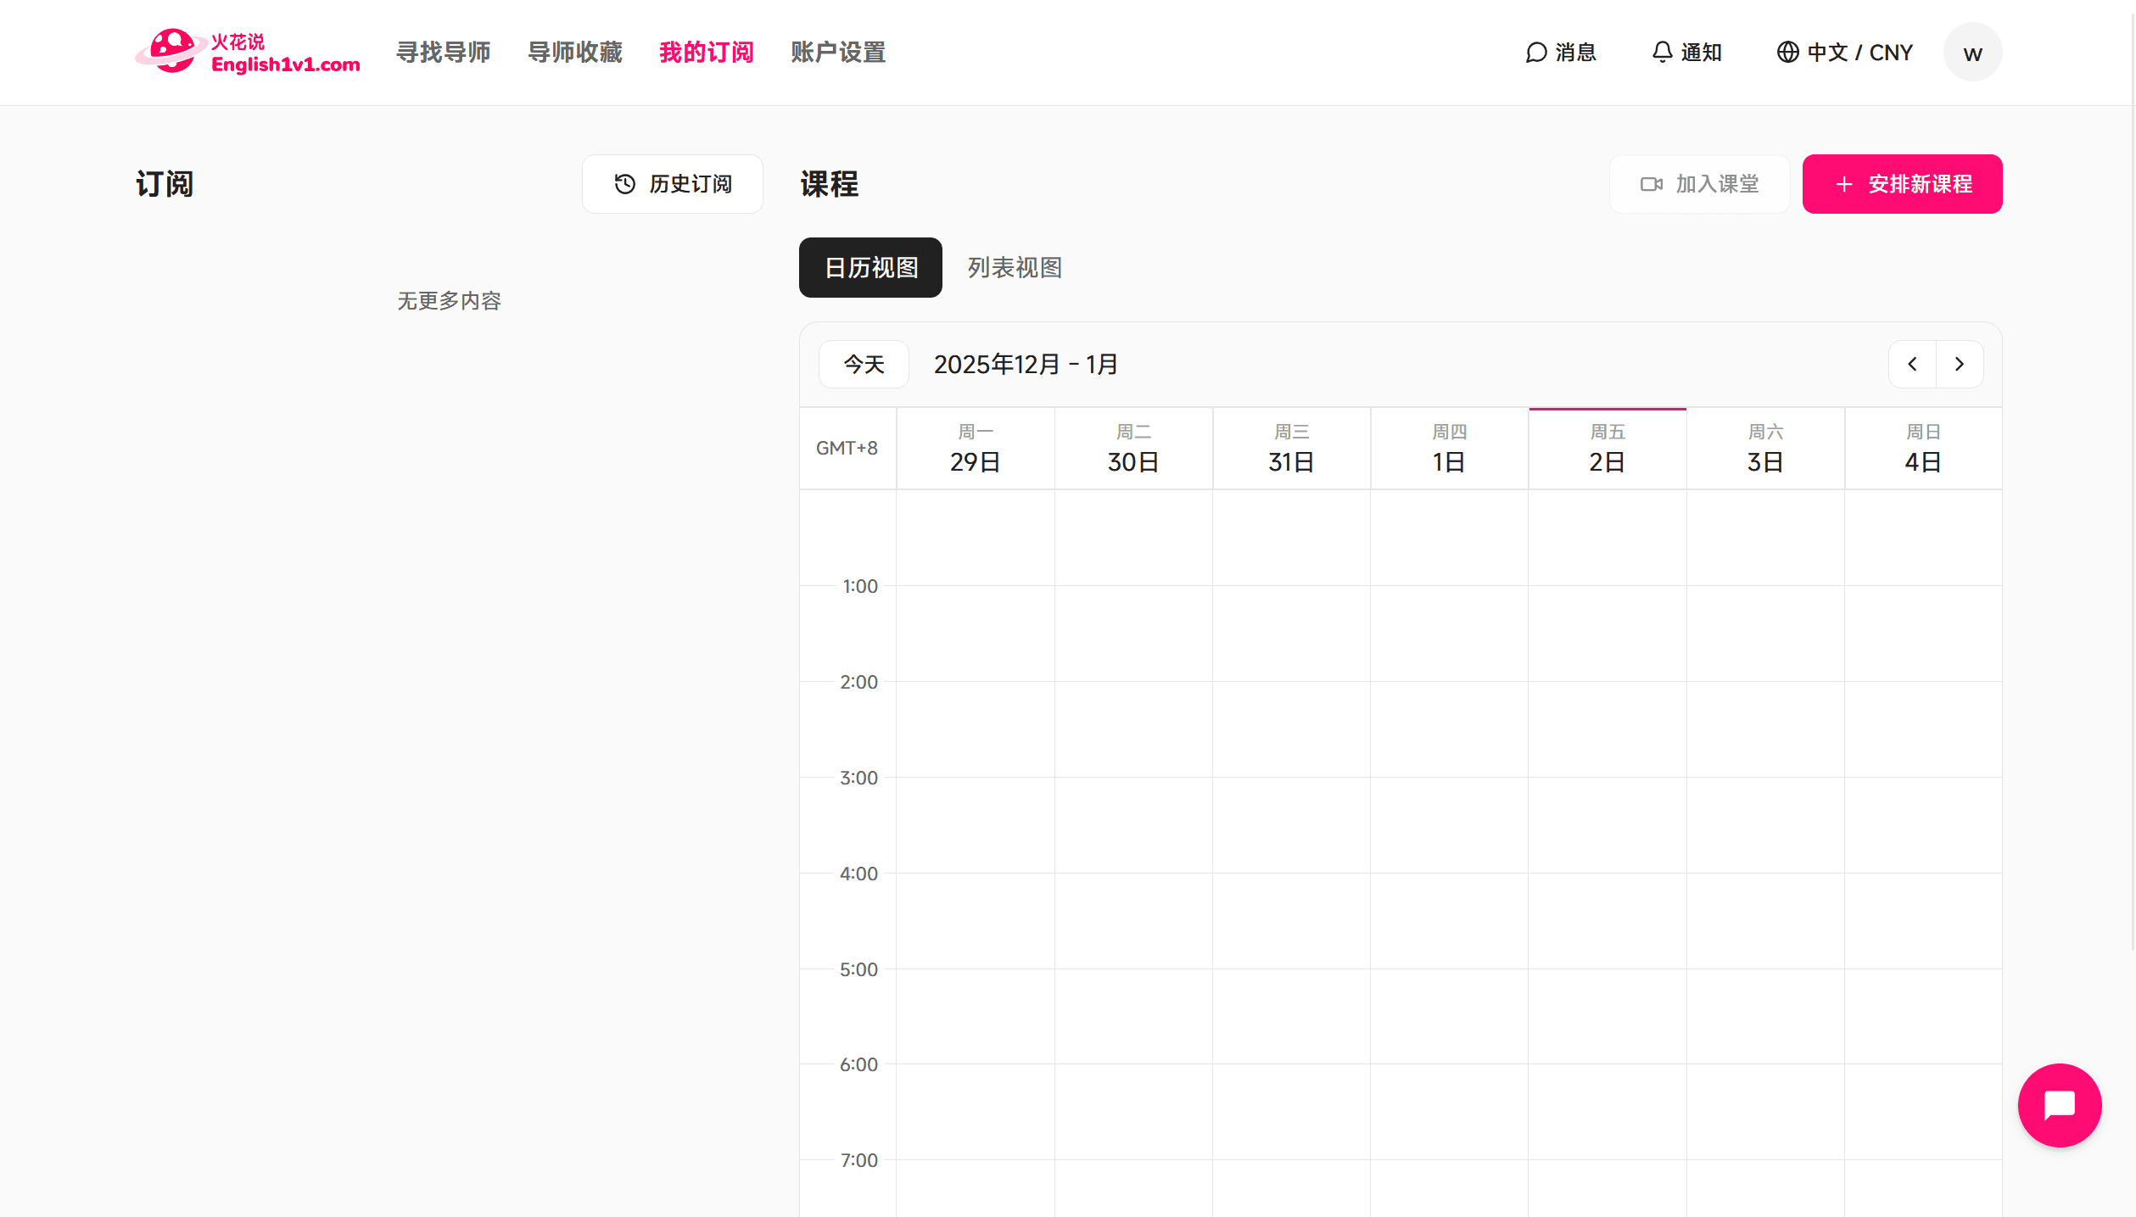Click 周五 2日 column header

click(x=1607, y=449)
